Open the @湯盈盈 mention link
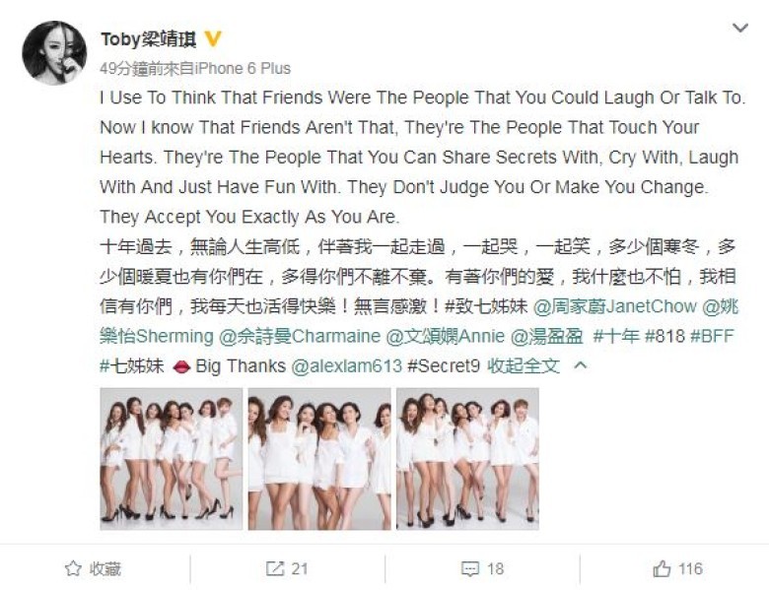 [547, 336]
